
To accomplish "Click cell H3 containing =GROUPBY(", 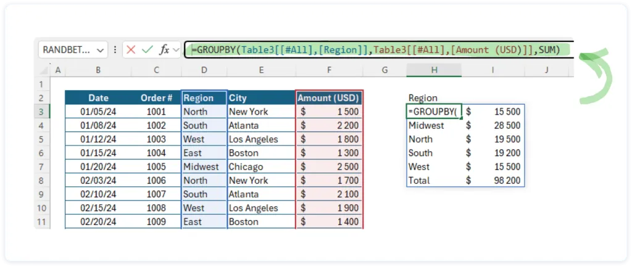I will 434,112.
